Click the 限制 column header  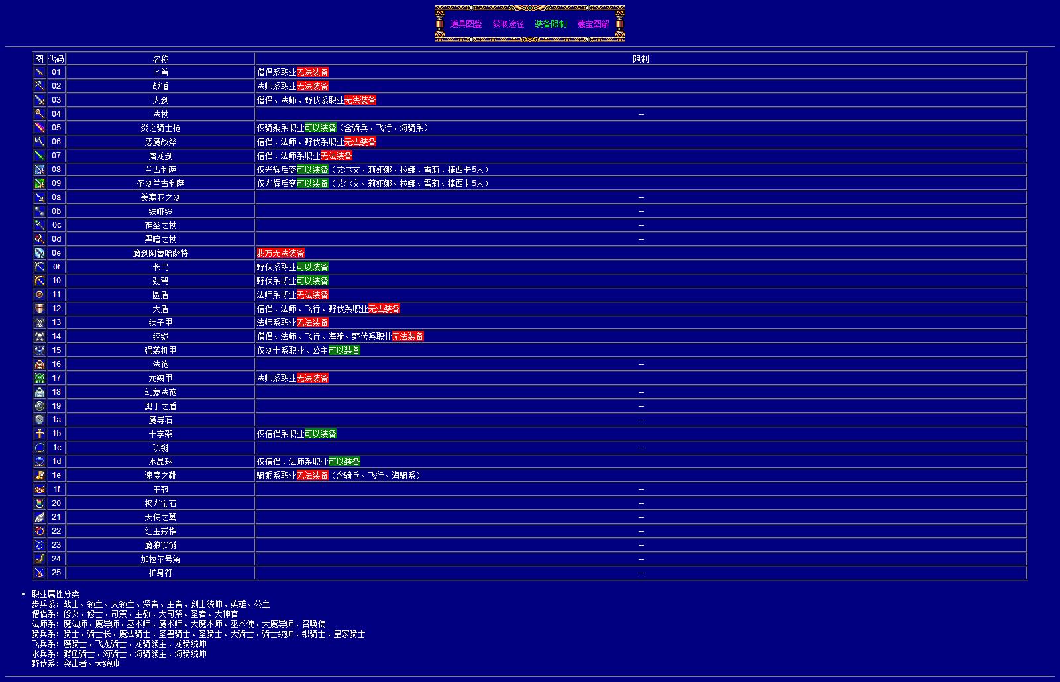pos(641,59)
